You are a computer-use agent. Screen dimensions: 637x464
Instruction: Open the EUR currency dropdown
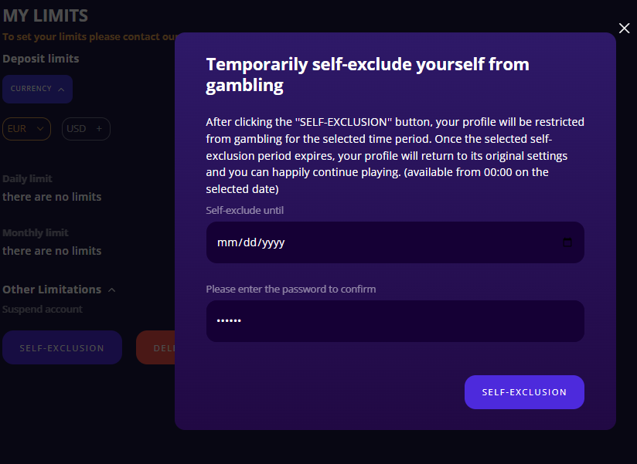click(26, 129)
